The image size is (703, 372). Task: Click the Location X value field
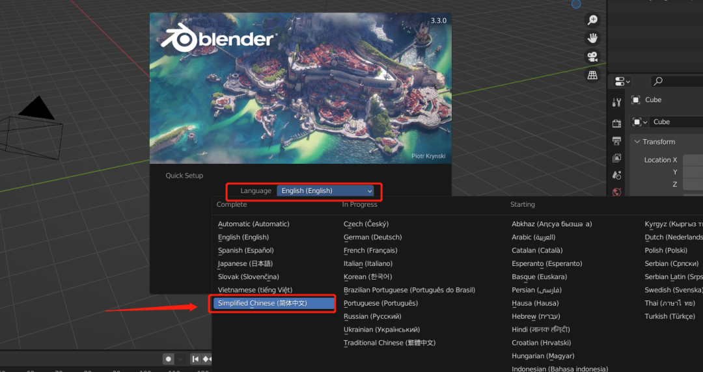(693, 160)
